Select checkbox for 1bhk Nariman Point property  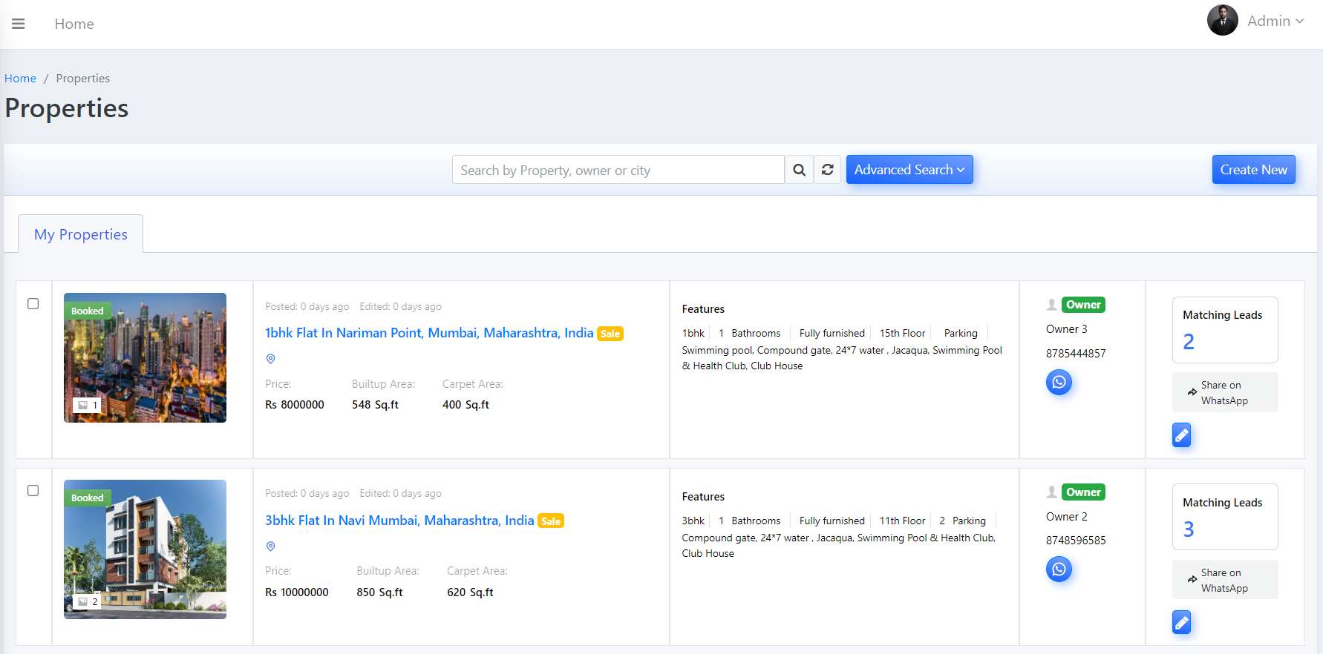pos(33,303)
